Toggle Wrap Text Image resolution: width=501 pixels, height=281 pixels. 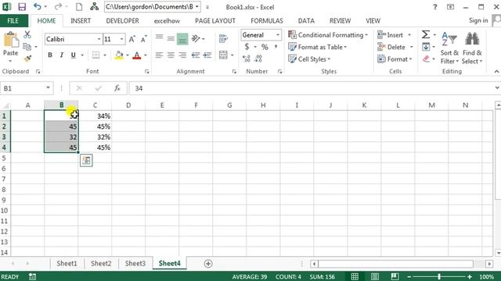(223, 38)
